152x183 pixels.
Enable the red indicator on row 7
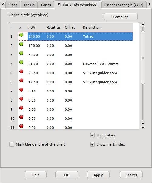tap(21, 89)
